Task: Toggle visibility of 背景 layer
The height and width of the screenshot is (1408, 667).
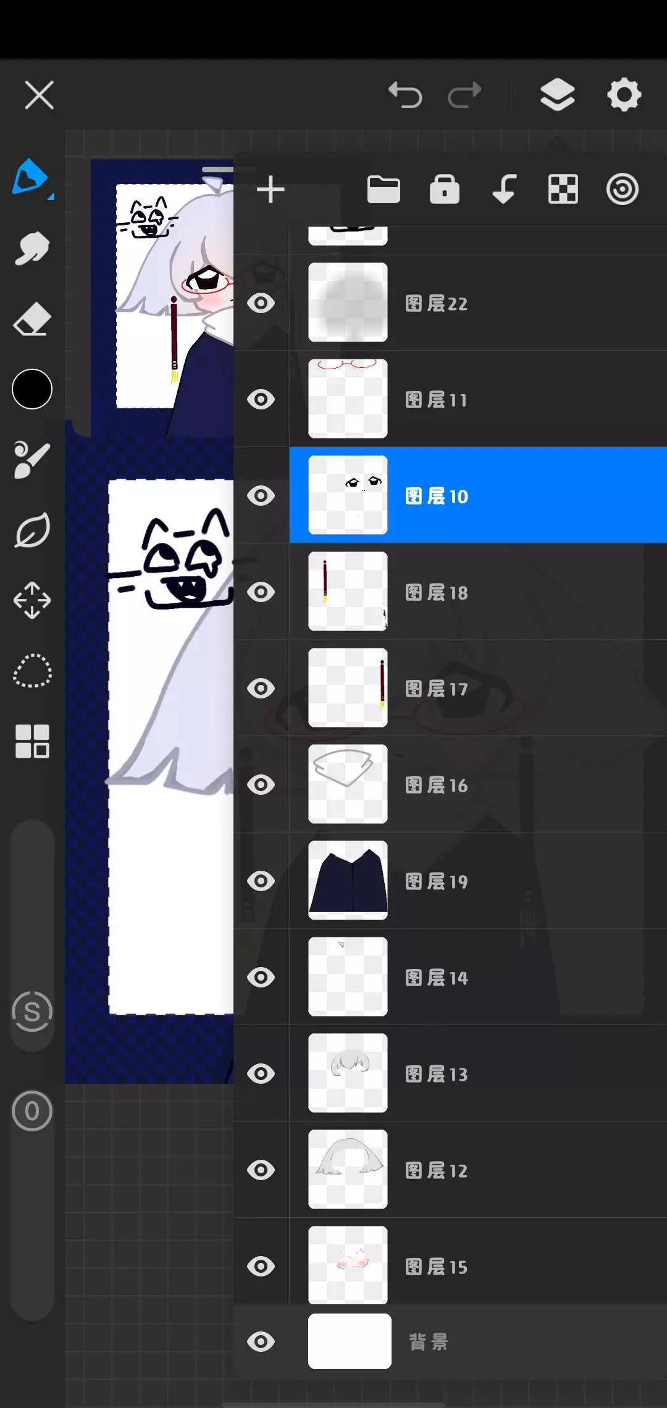Action: click(x=261, y=1341)
